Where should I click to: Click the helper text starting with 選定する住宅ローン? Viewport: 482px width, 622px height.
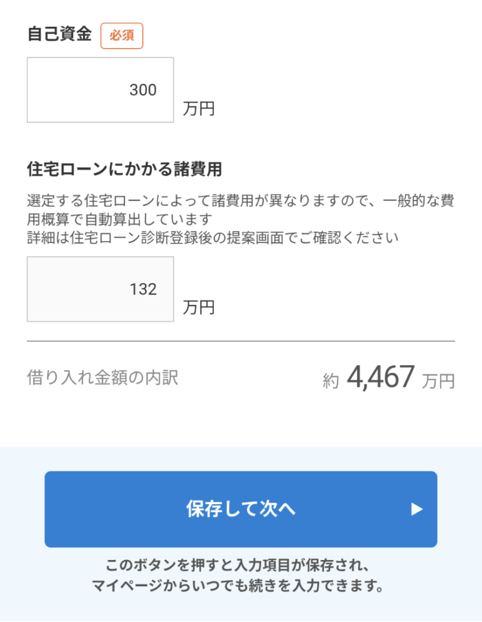[x=240, y=201]
